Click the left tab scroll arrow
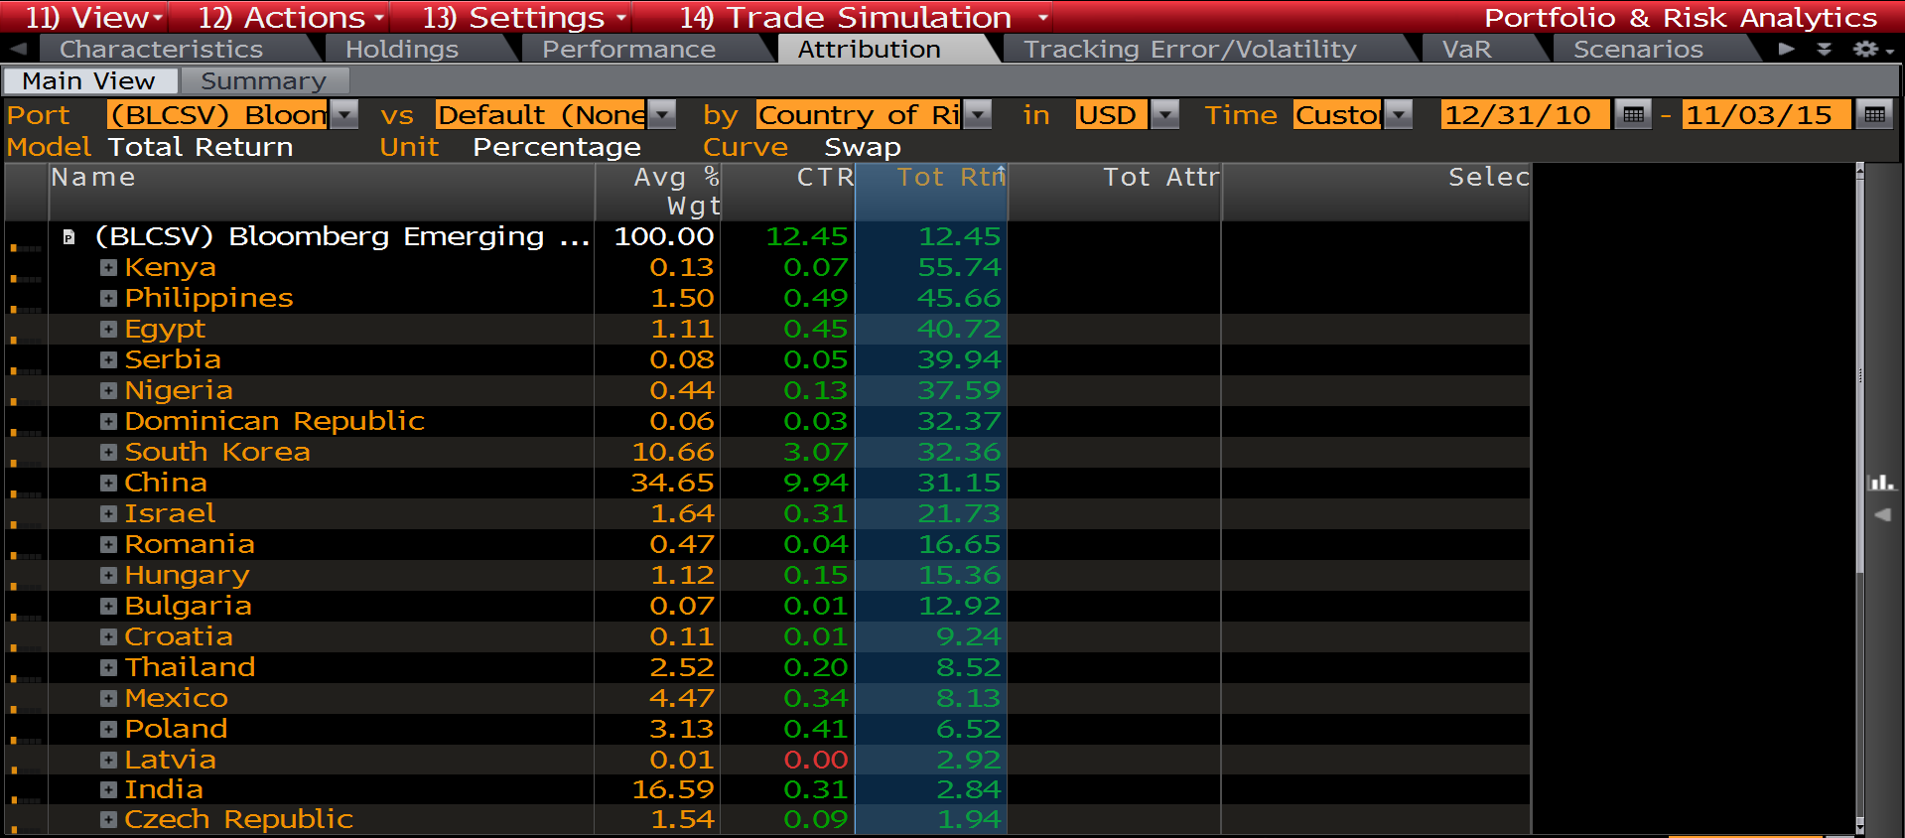The width and height of the screenshot is (1905, 838). tap(18, 49)
